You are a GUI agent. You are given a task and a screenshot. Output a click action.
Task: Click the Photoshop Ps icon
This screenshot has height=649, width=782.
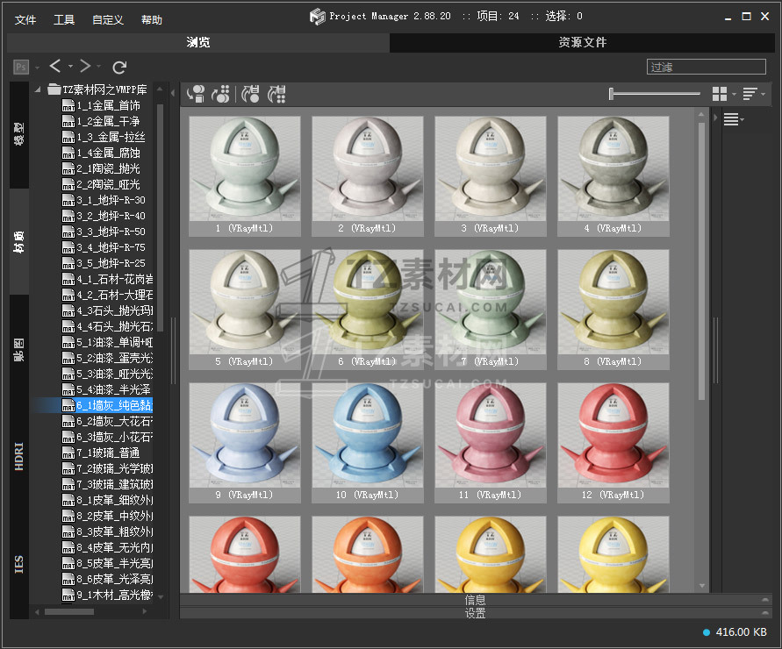click(x=21, y=67)
